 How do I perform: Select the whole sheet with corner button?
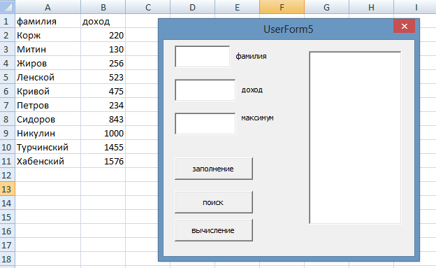pyautogui.click(x=7, y=7)
